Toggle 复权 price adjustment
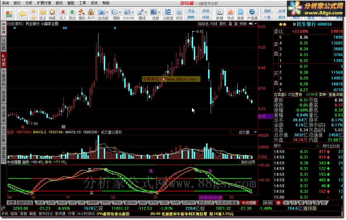The height and width of the screenshot is (220, 346). coord(223,24)
